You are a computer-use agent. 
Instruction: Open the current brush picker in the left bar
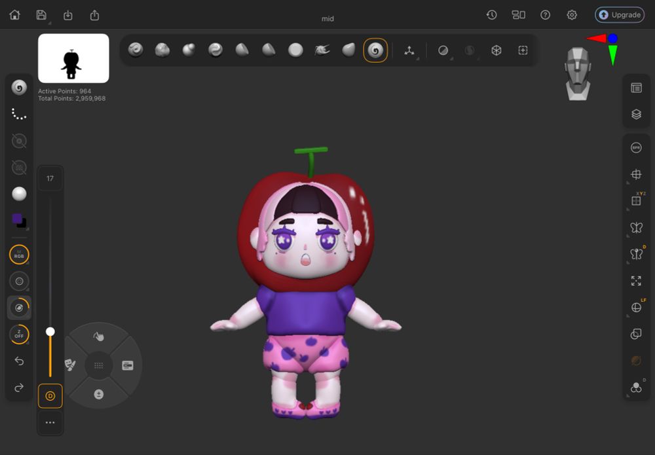(x=19, y=88)
